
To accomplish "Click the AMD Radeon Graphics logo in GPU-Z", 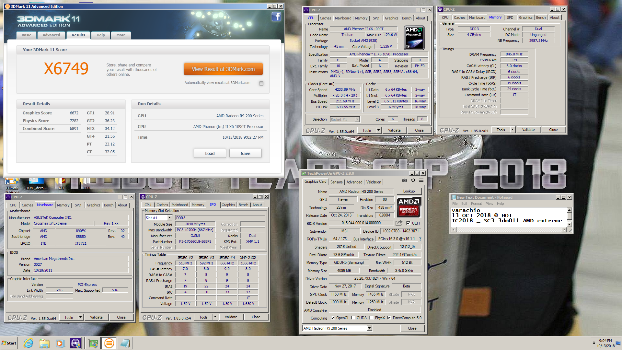I will click(x=409, y=207).
